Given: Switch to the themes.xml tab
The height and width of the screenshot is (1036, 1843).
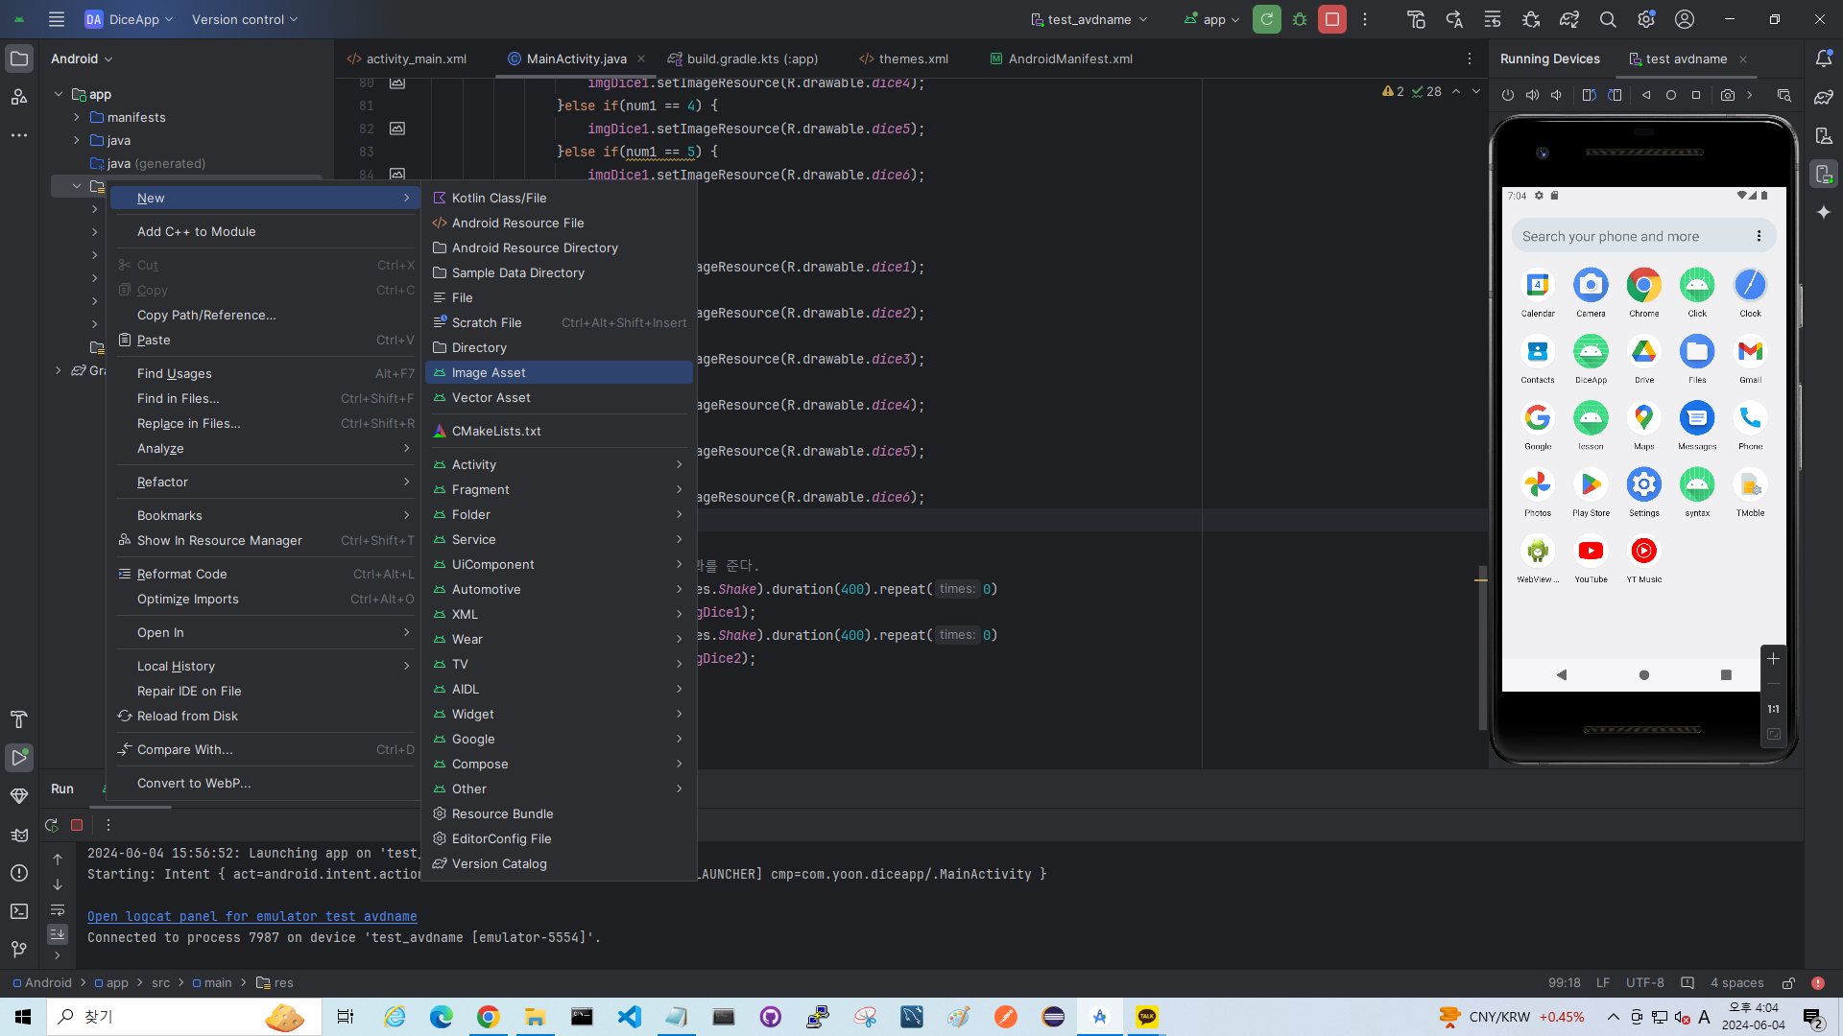Looking at the screenshot, I should click(903, 59).
